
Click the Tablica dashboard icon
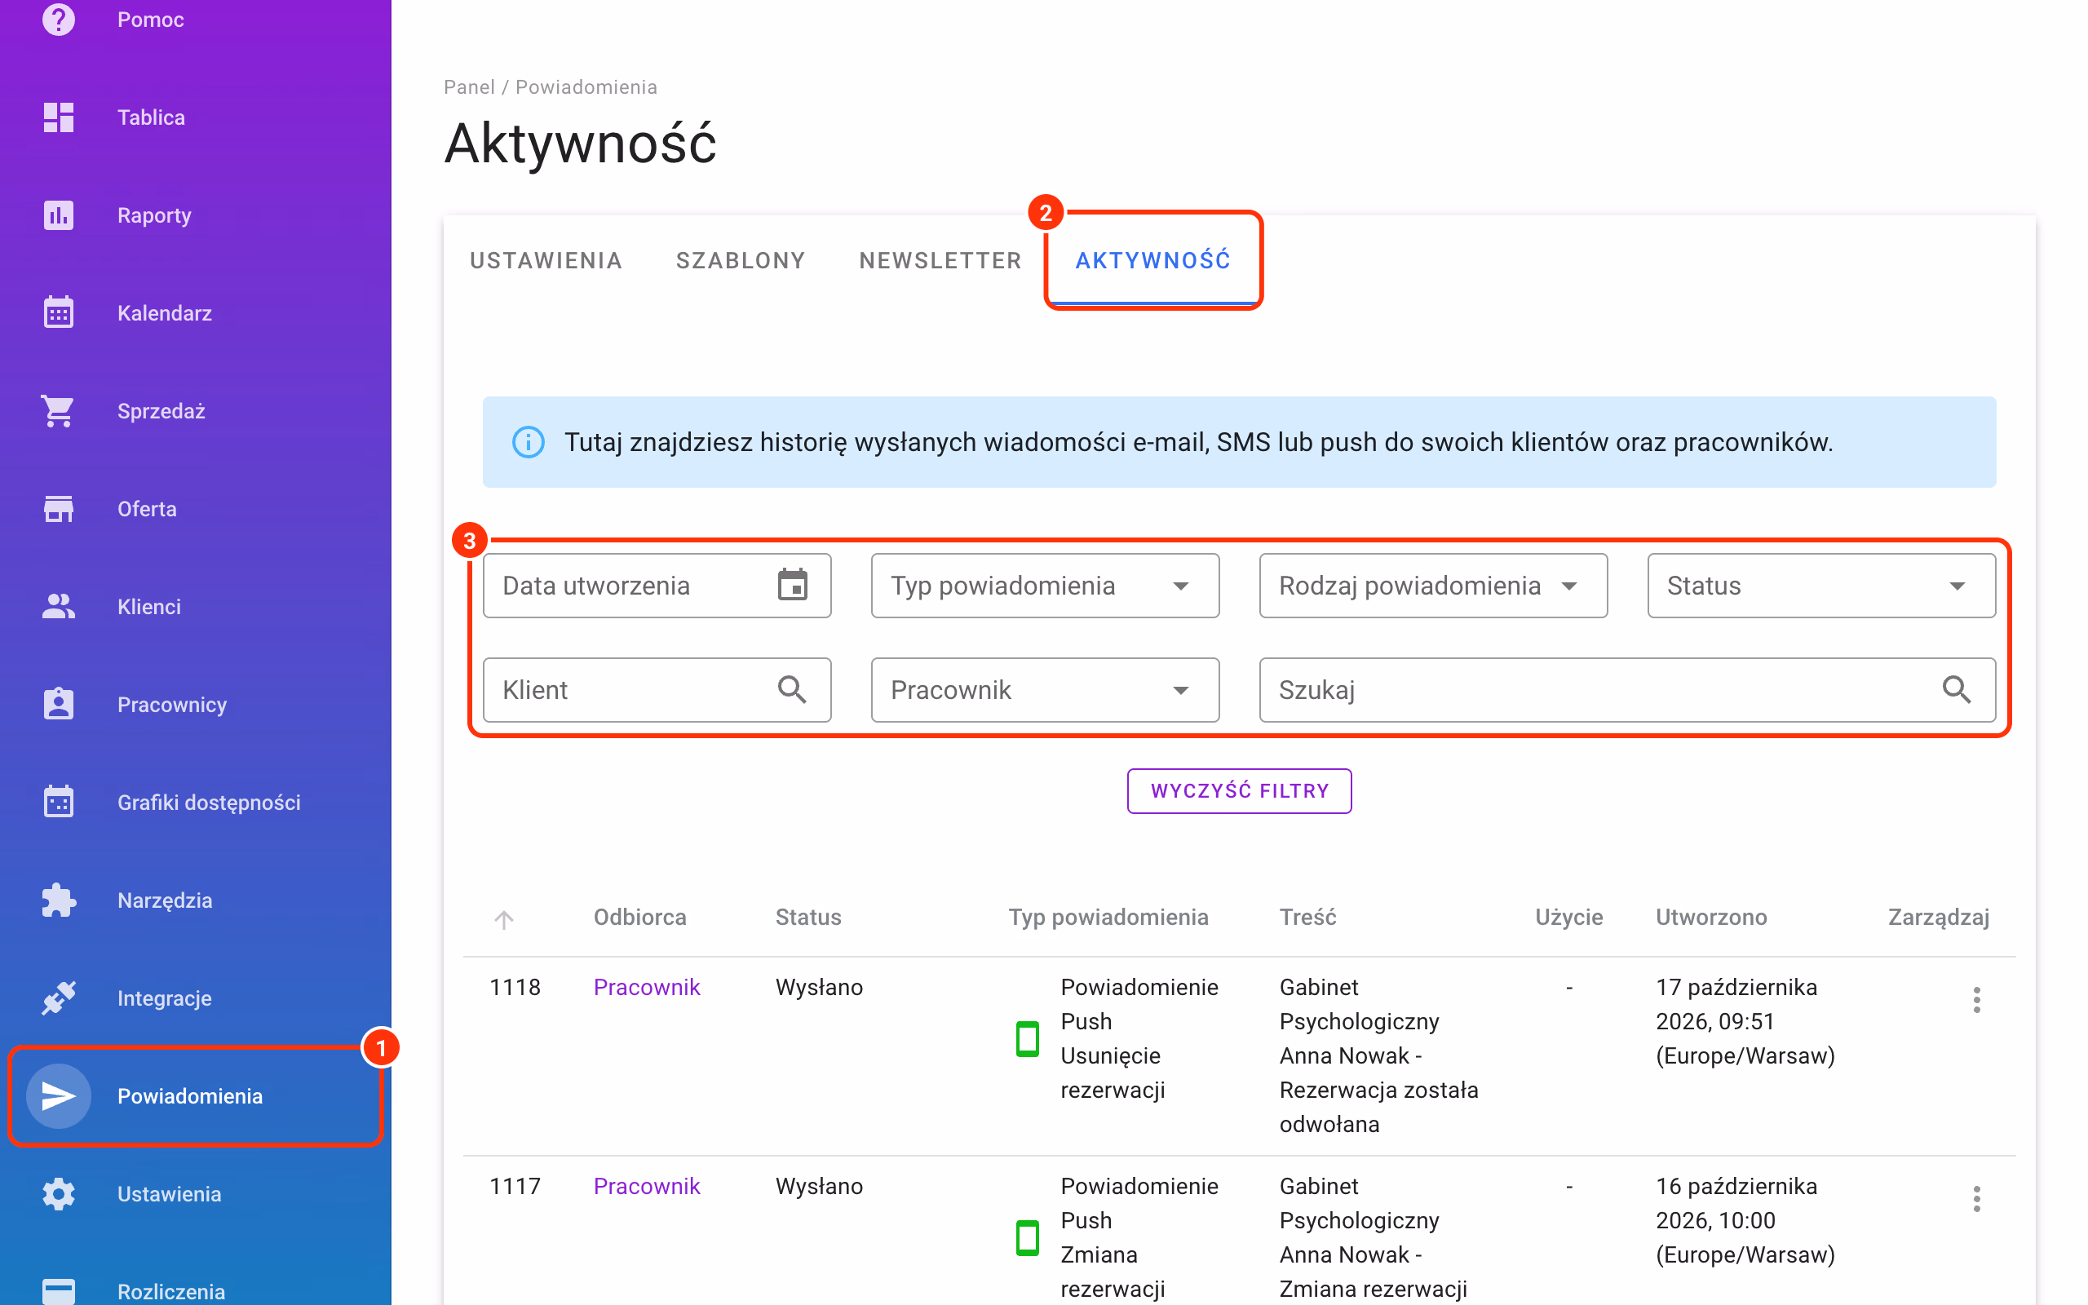click(58, 117)
